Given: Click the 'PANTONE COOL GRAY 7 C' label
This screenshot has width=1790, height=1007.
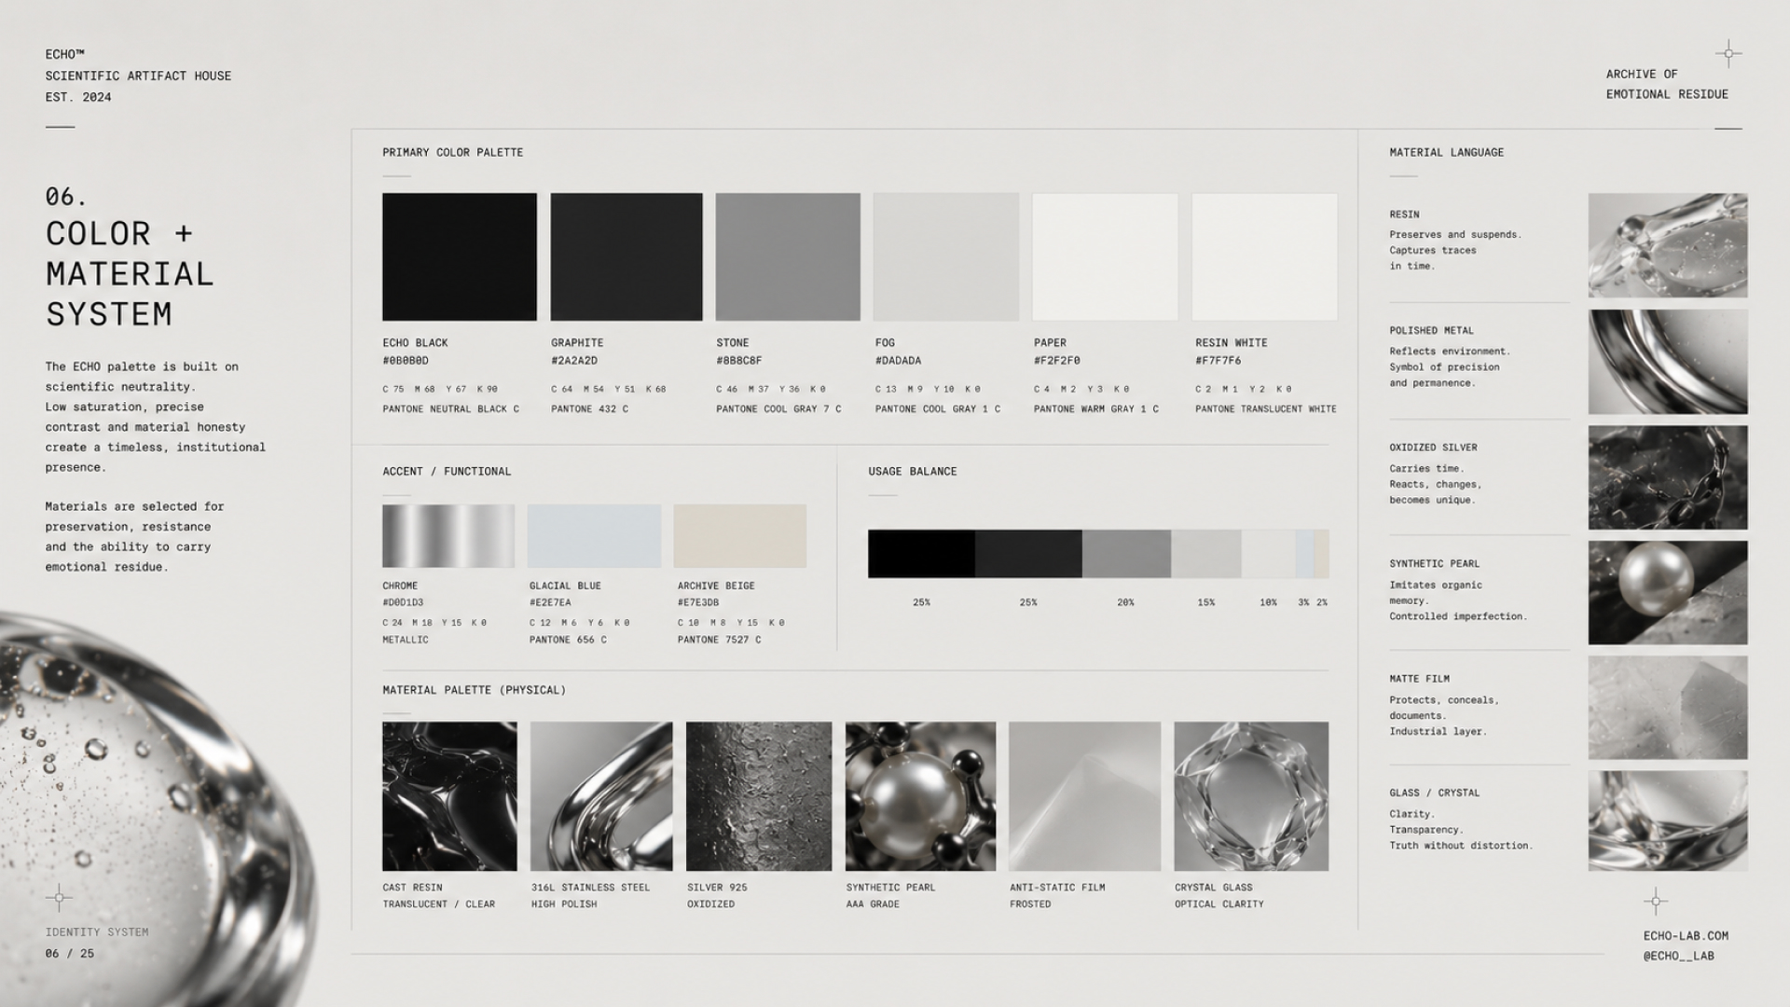Looking at the screenshot, I should point(778,408).
